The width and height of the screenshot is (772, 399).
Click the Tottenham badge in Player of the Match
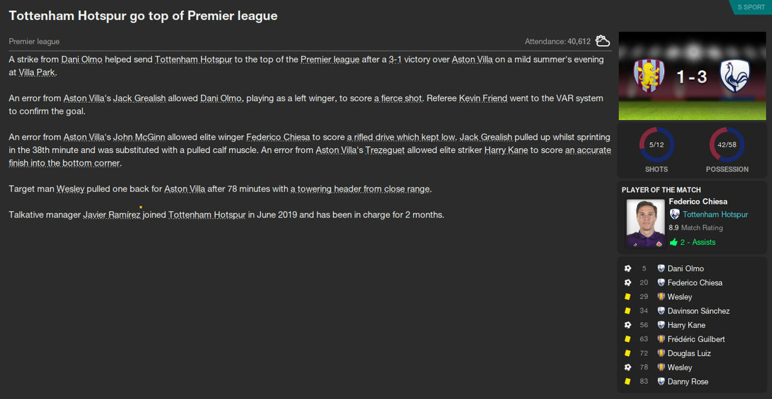click(674, 215)
